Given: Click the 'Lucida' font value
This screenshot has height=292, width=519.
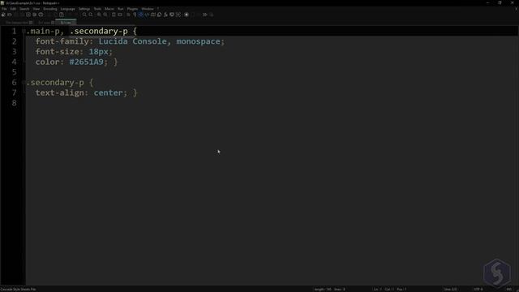Looking at the screenshot, I should coord(114,41).
